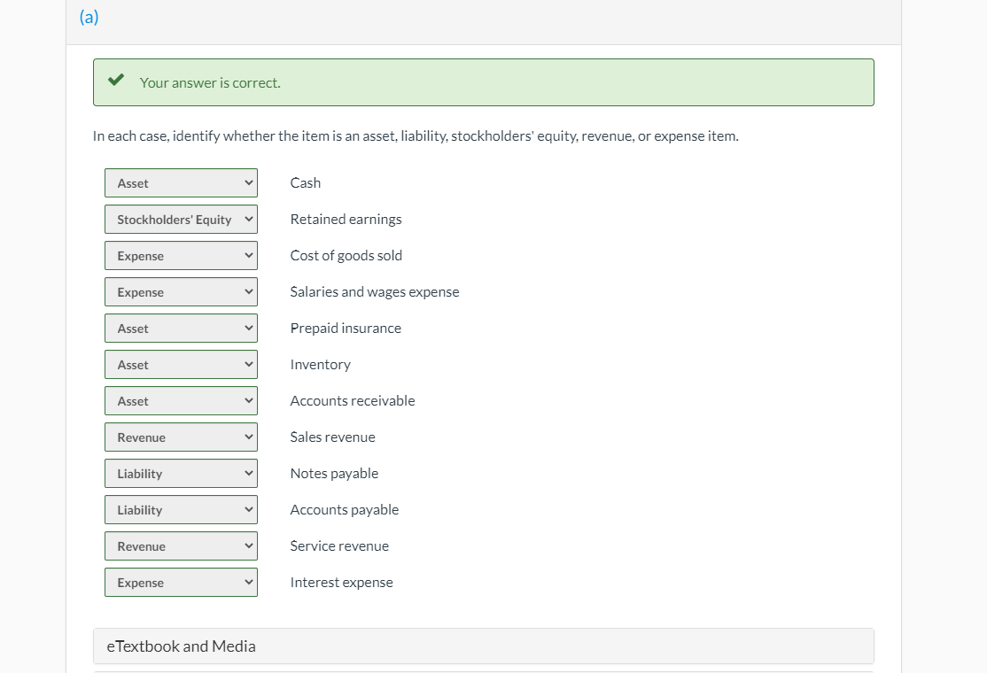The width and height of the screenshot is (987, 673).
Task: Click the part (a) label
Action: point(89,17)
